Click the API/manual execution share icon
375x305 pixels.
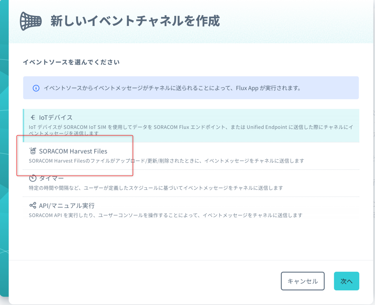pos(33,206)
